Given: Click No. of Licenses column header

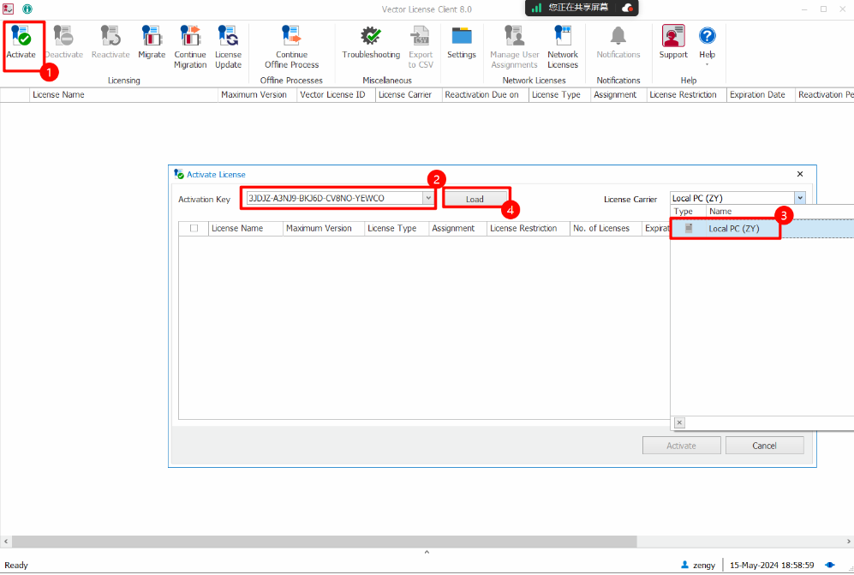Looking at the screenshot, I should tap(606, 228).
